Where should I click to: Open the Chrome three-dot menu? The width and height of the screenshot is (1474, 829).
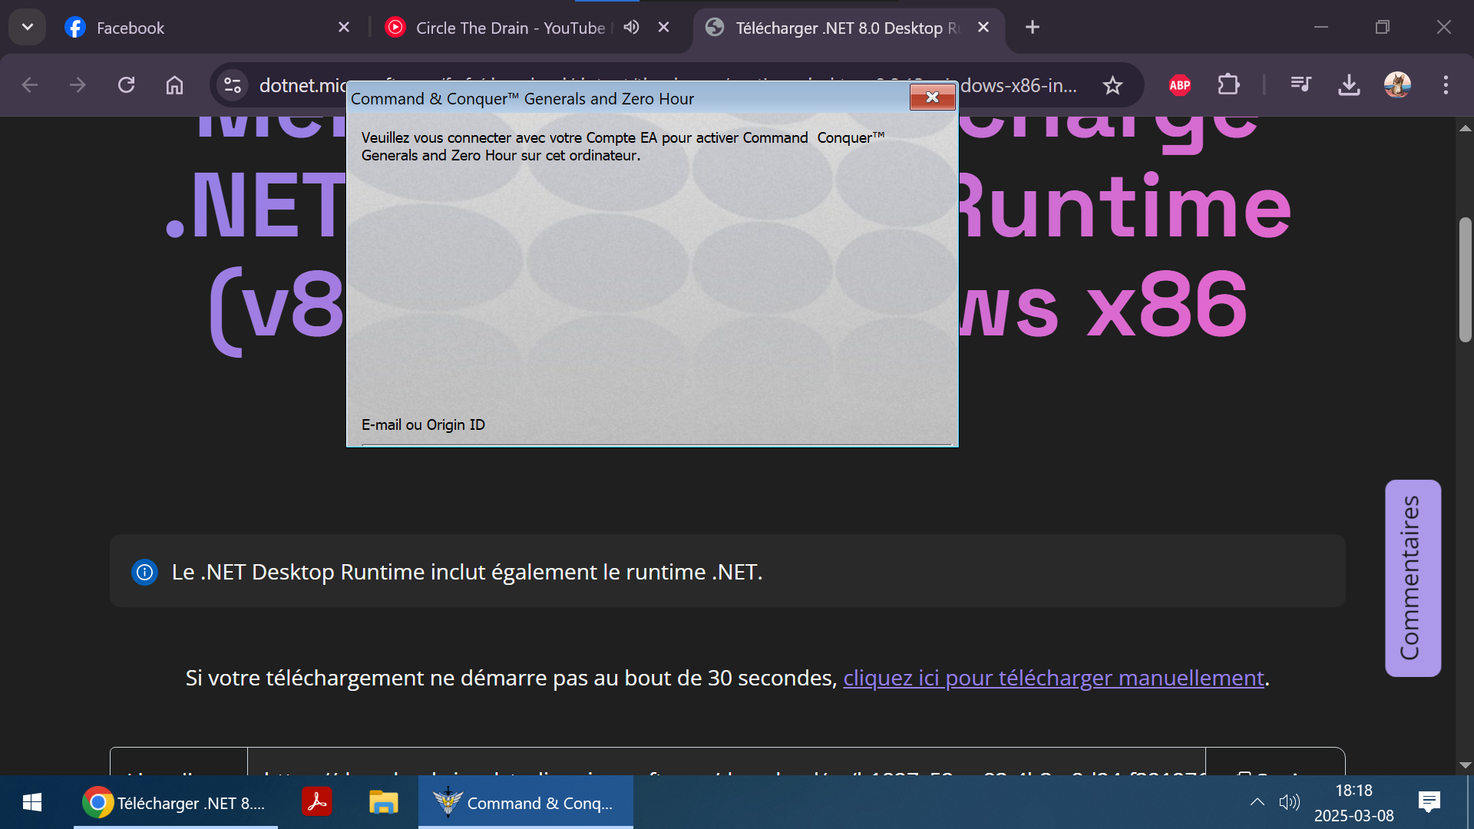click(1445, 84)
